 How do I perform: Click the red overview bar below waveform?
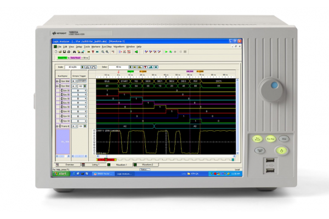click(106, 160)
